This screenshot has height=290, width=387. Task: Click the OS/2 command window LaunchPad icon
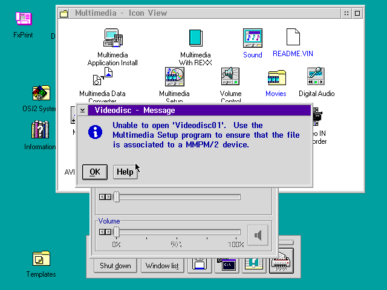click(x=227, y=265)
